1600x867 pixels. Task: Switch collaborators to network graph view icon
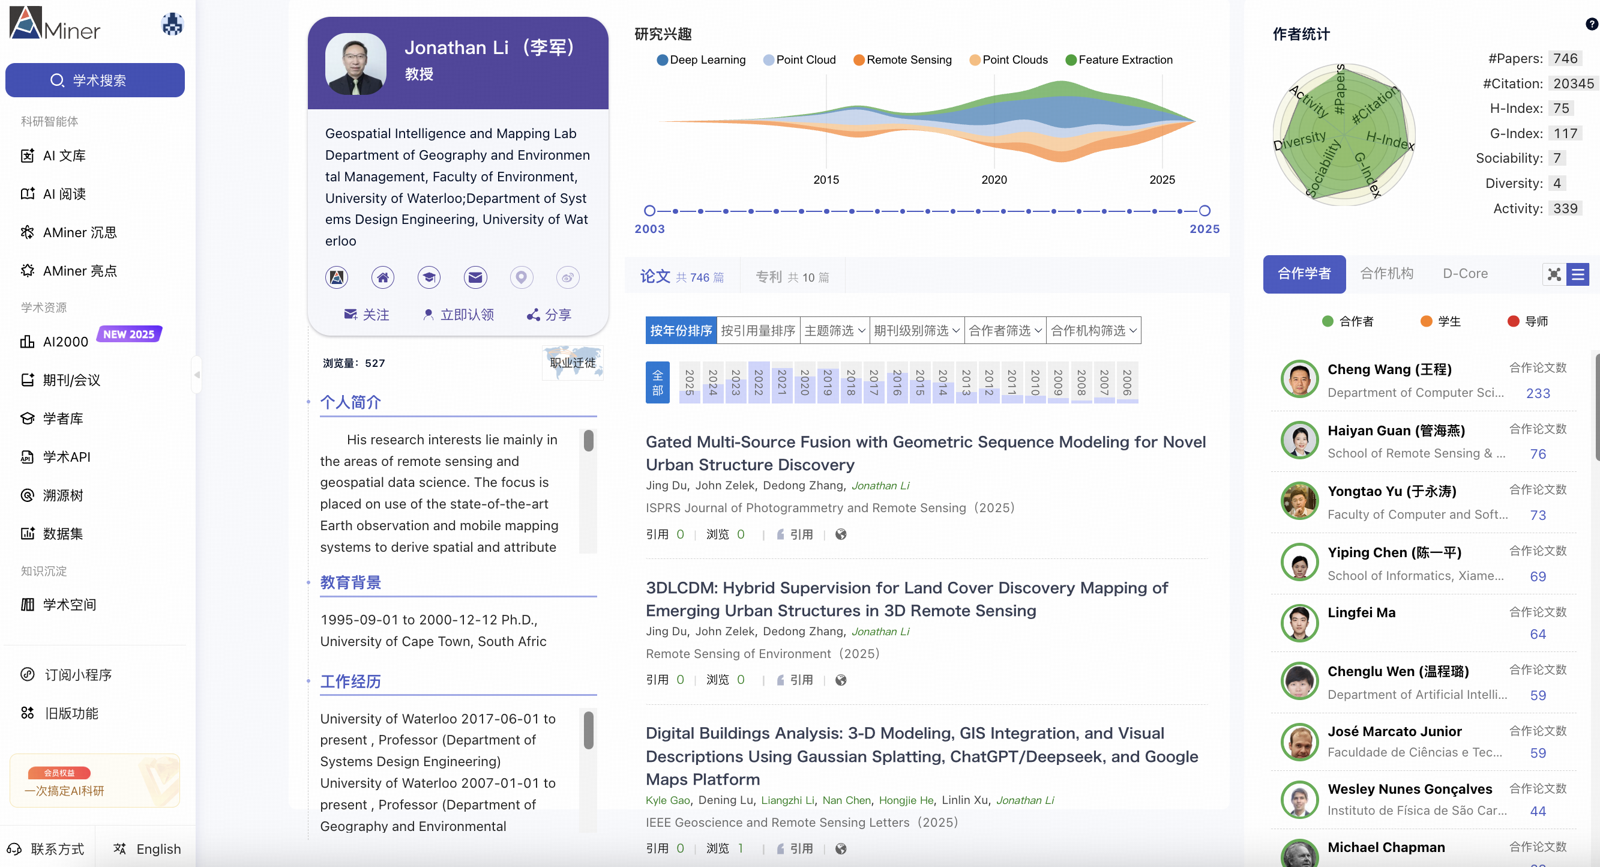pyautogui.click(x=1554, y=274)
